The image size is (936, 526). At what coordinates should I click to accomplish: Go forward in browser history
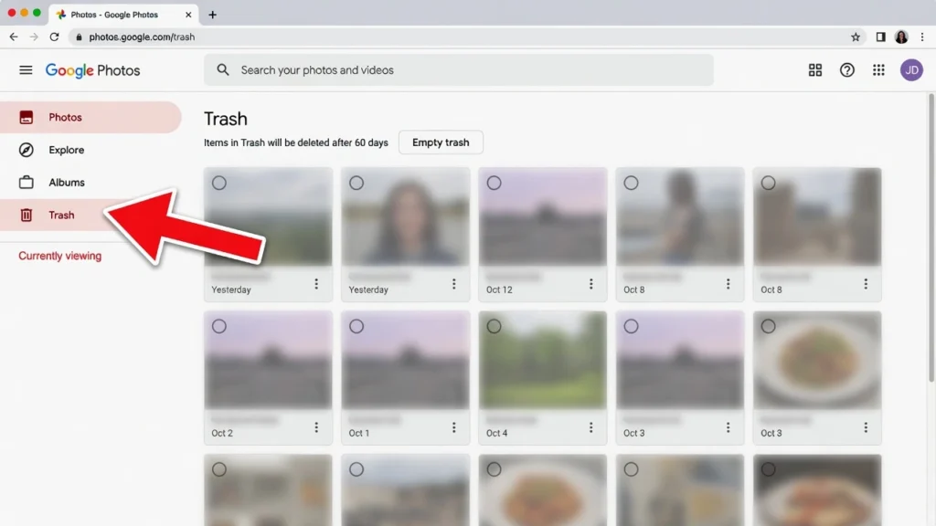click(x=34, y=37)
